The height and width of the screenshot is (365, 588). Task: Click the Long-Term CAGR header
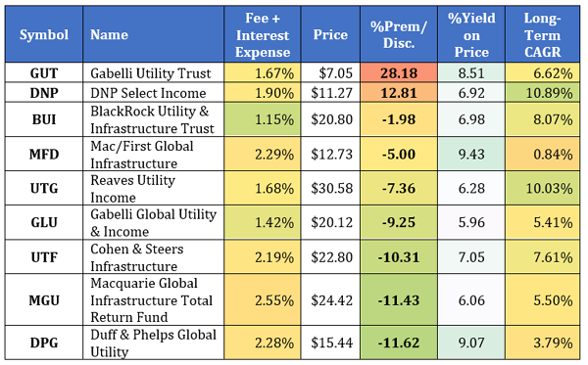pyautogui.click(x=543, y=34)
